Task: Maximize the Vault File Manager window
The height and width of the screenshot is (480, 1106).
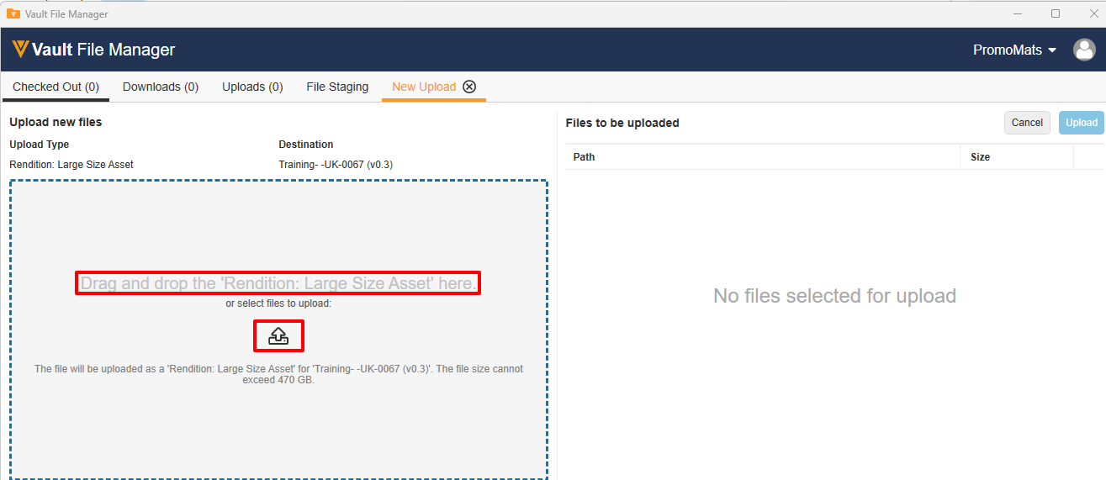Action: pos(1056,13)
